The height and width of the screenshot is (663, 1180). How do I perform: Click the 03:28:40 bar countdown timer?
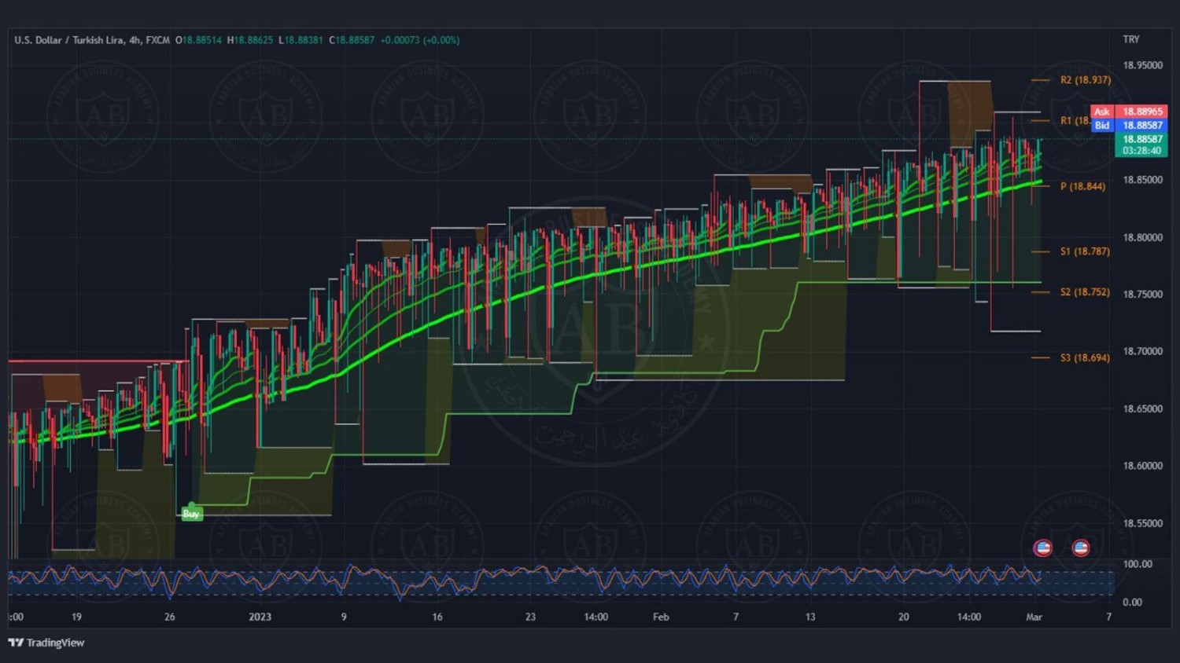click(1141, 151)
